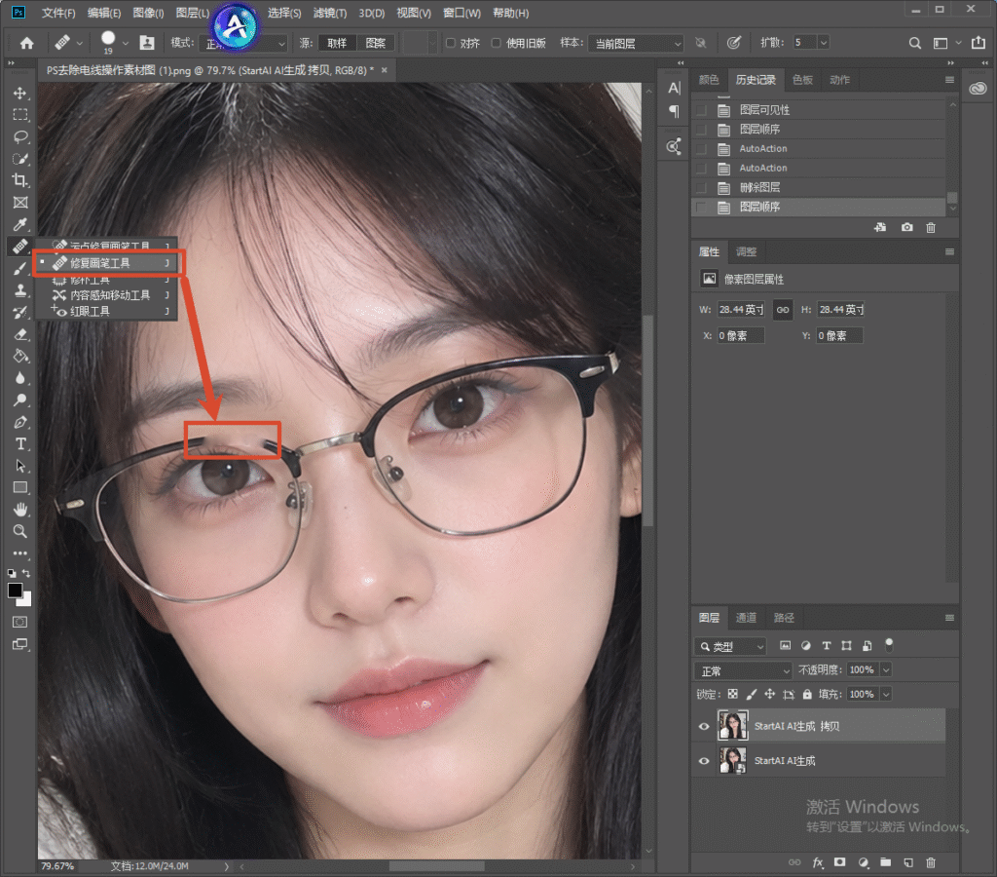Click the W width input field
This screenshot has width=997, height=877.
pos(740,310)
